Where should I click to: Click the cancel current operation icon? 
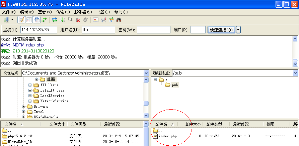(x=70, y=20)
